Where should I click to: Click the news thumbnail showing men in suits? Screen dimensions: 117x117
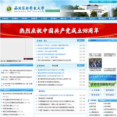tap(95, 63)
